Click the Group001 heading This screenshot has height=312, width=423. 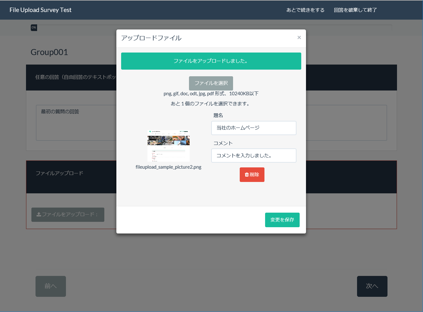pyautogui.click(x=49, y=52)
